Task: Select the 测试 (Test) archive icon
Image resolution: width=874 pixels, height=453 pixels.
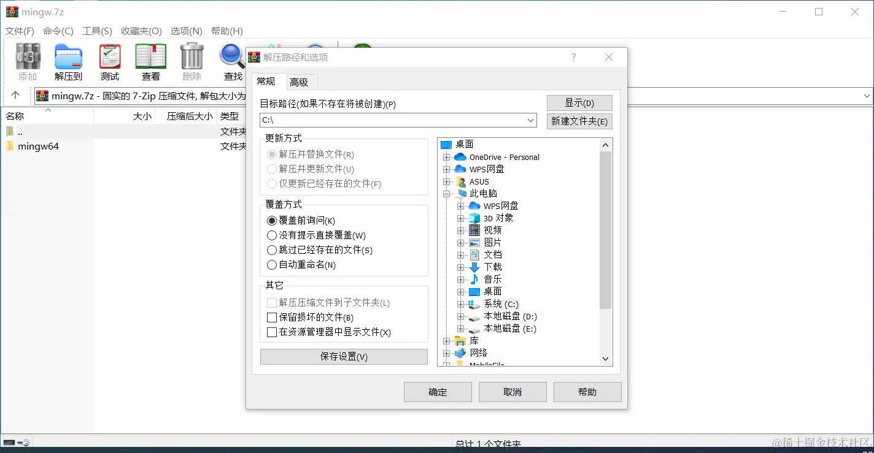Action: (x=110, y=61)
